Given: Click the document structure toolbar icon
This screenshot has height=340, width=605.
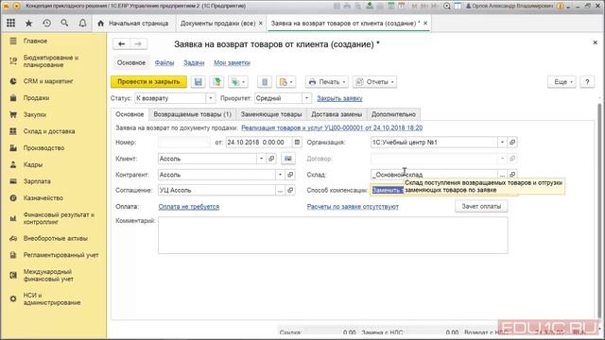Looking at the screenshot, I should click(265, 82).
